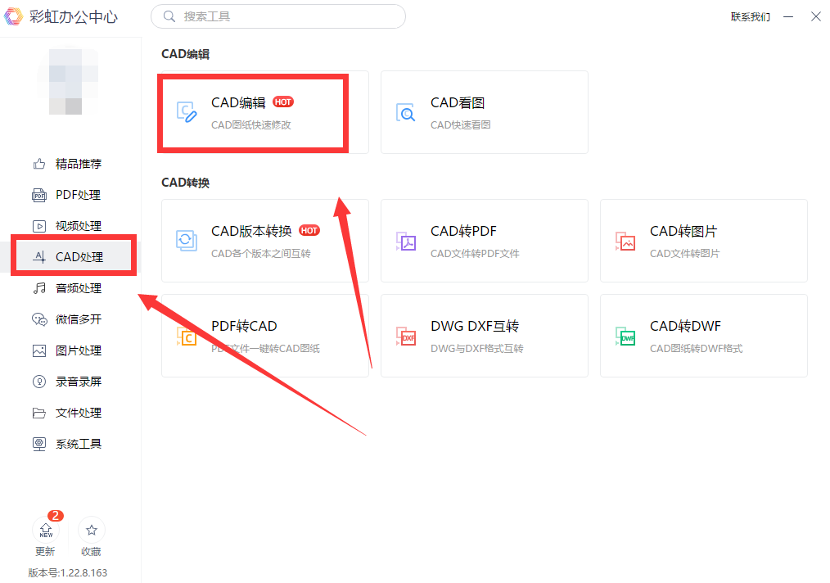Image resolution: width=830 pixels, height=583 pixels.
Task: Click the folder icon beside 文件处理
Action: click(39, 413)
